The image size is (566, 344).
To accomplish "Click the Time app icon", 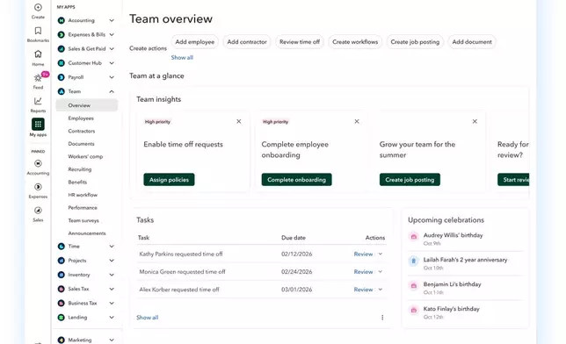I will [62, 247].
